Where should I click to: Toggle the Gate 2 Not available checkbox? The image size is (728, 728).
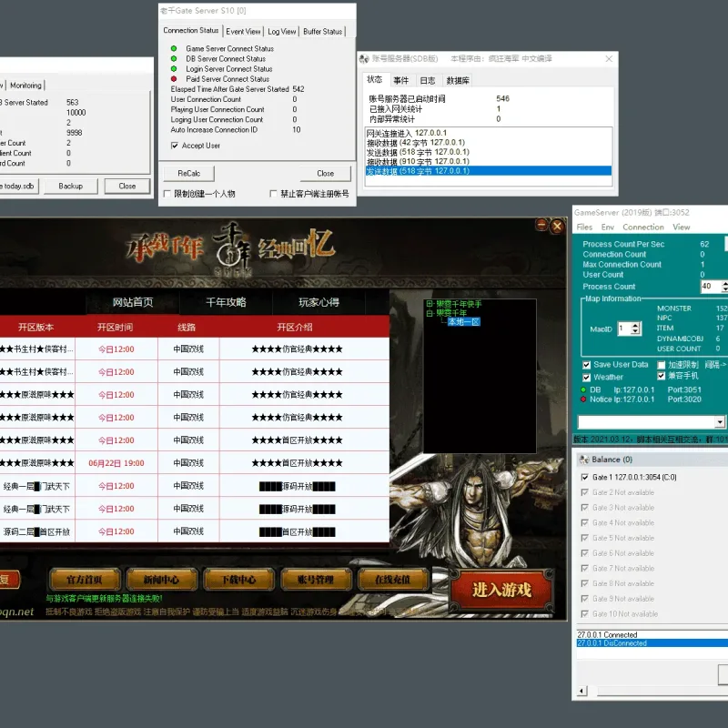click(584, 492)
